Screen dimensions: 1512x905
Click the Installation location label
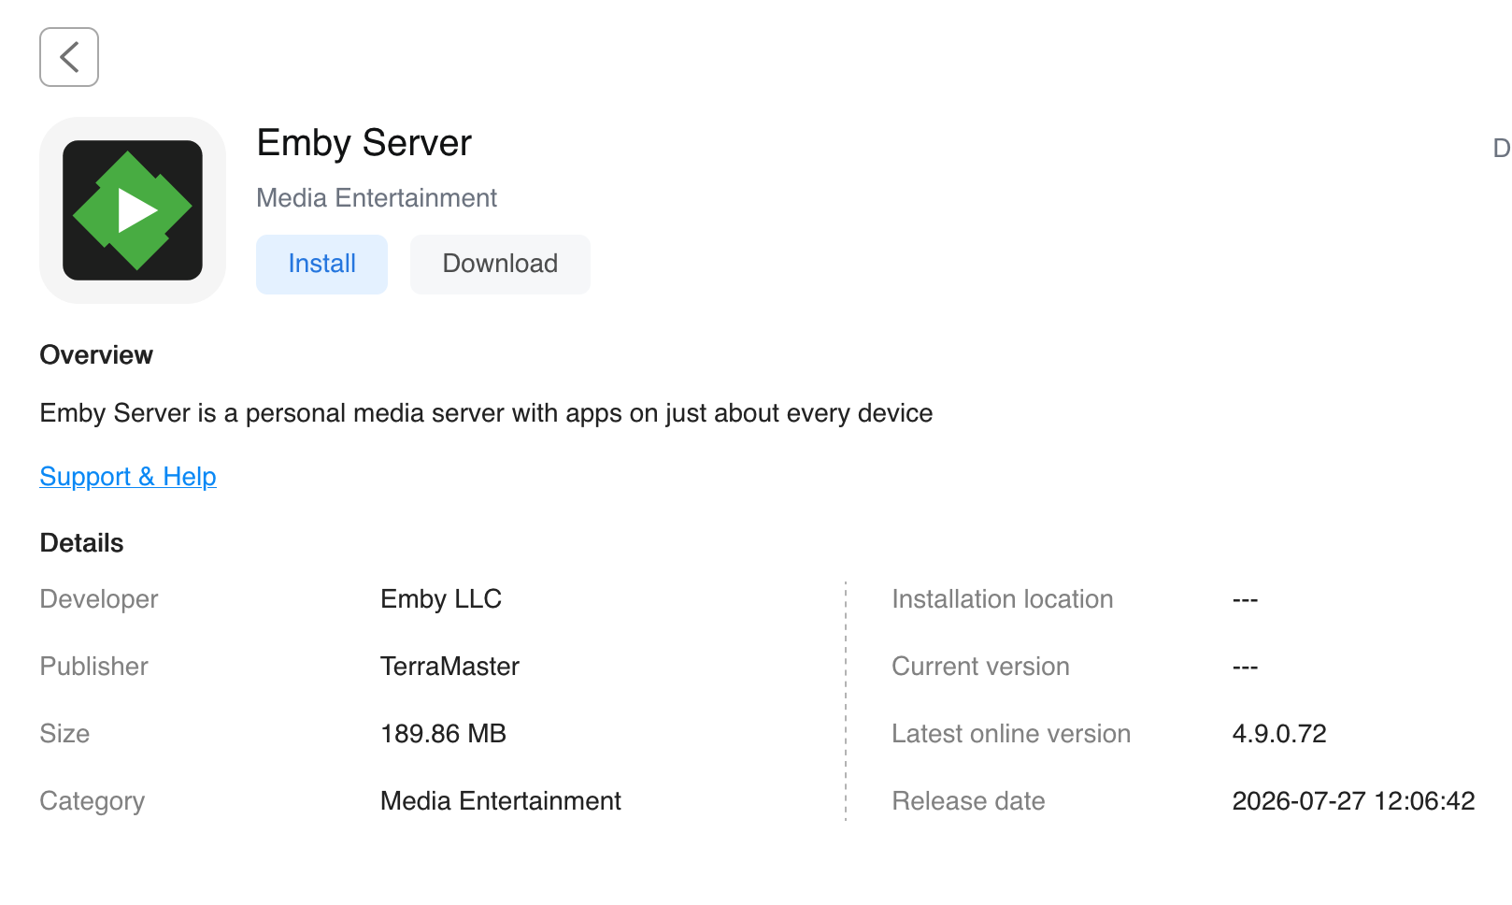click(x=1002, y=599)
